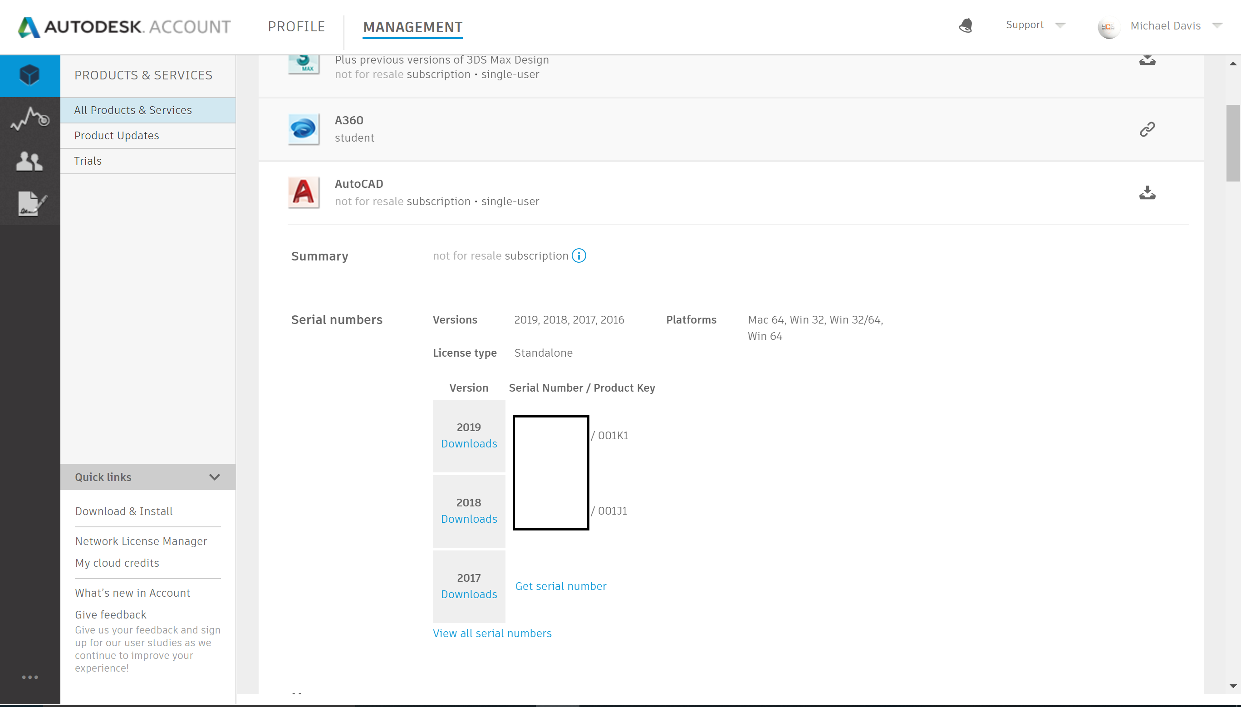Click versions list 2019, 2018, 2017, 2016
The image size is (1241, 707).
tap(569, 319)
